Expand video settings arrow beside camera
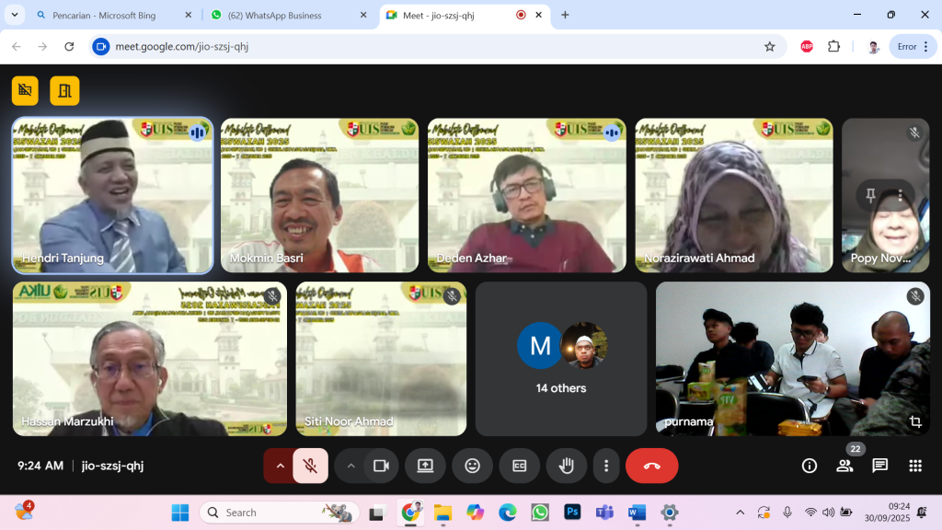The image size is (942, 530). (x=350, y=466)
